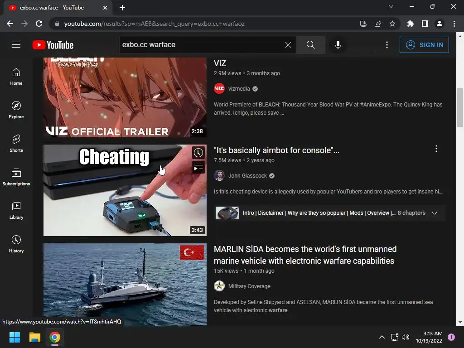Click the page vertical scrollbar thumb
Screen dimensions: 464x348
click(460, 107)
